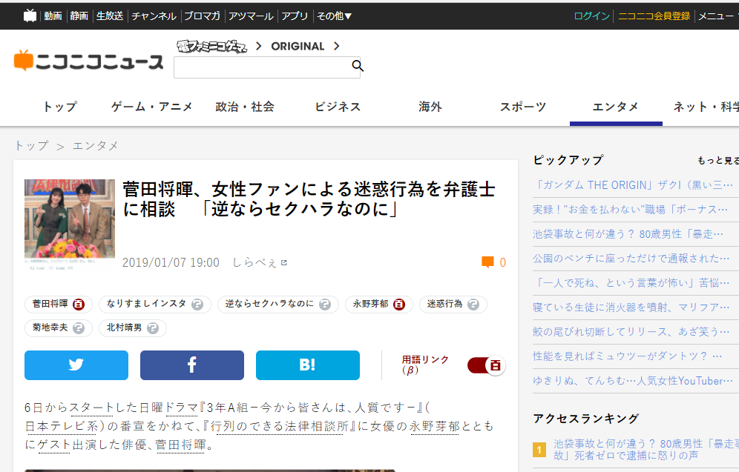Switch to the ゲーム・アニメ tab
This screenshot has width=739, height=472.
[152, 107]
